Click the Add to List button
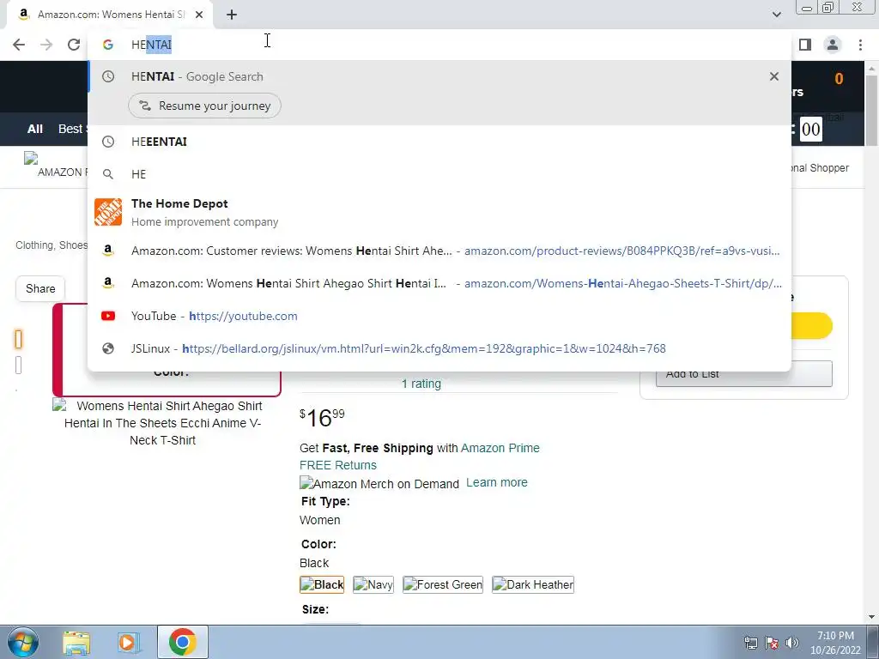 744,374
